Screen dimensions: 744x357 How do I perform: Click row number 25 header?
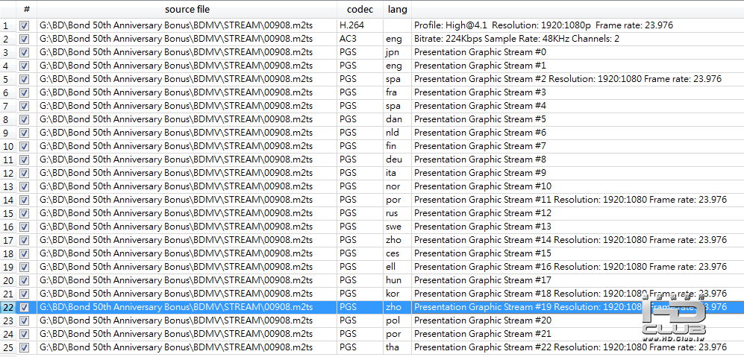pos(7,347)
